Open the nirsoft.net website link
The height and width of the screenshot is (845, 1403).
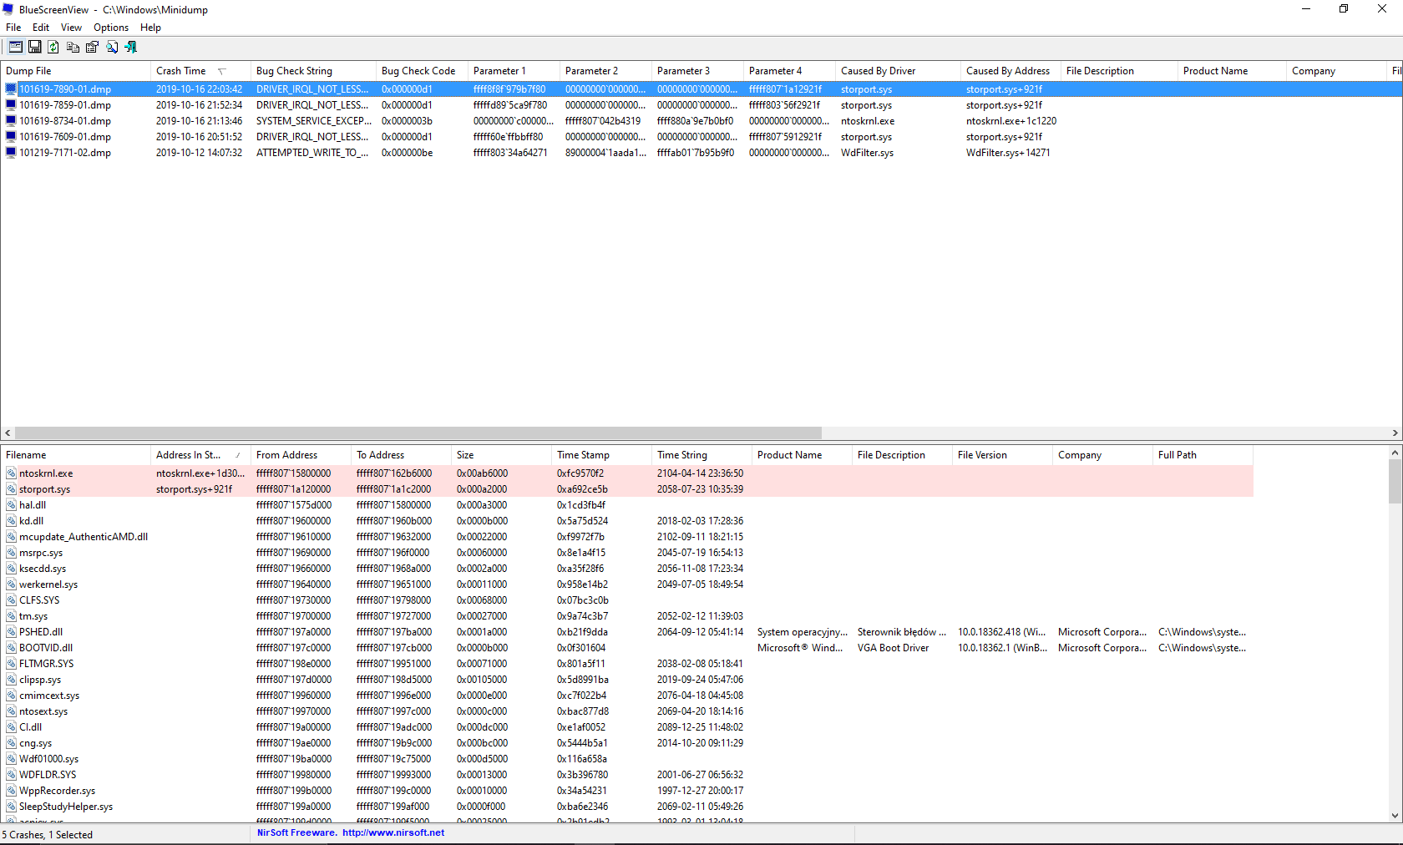tap(393, 832)
